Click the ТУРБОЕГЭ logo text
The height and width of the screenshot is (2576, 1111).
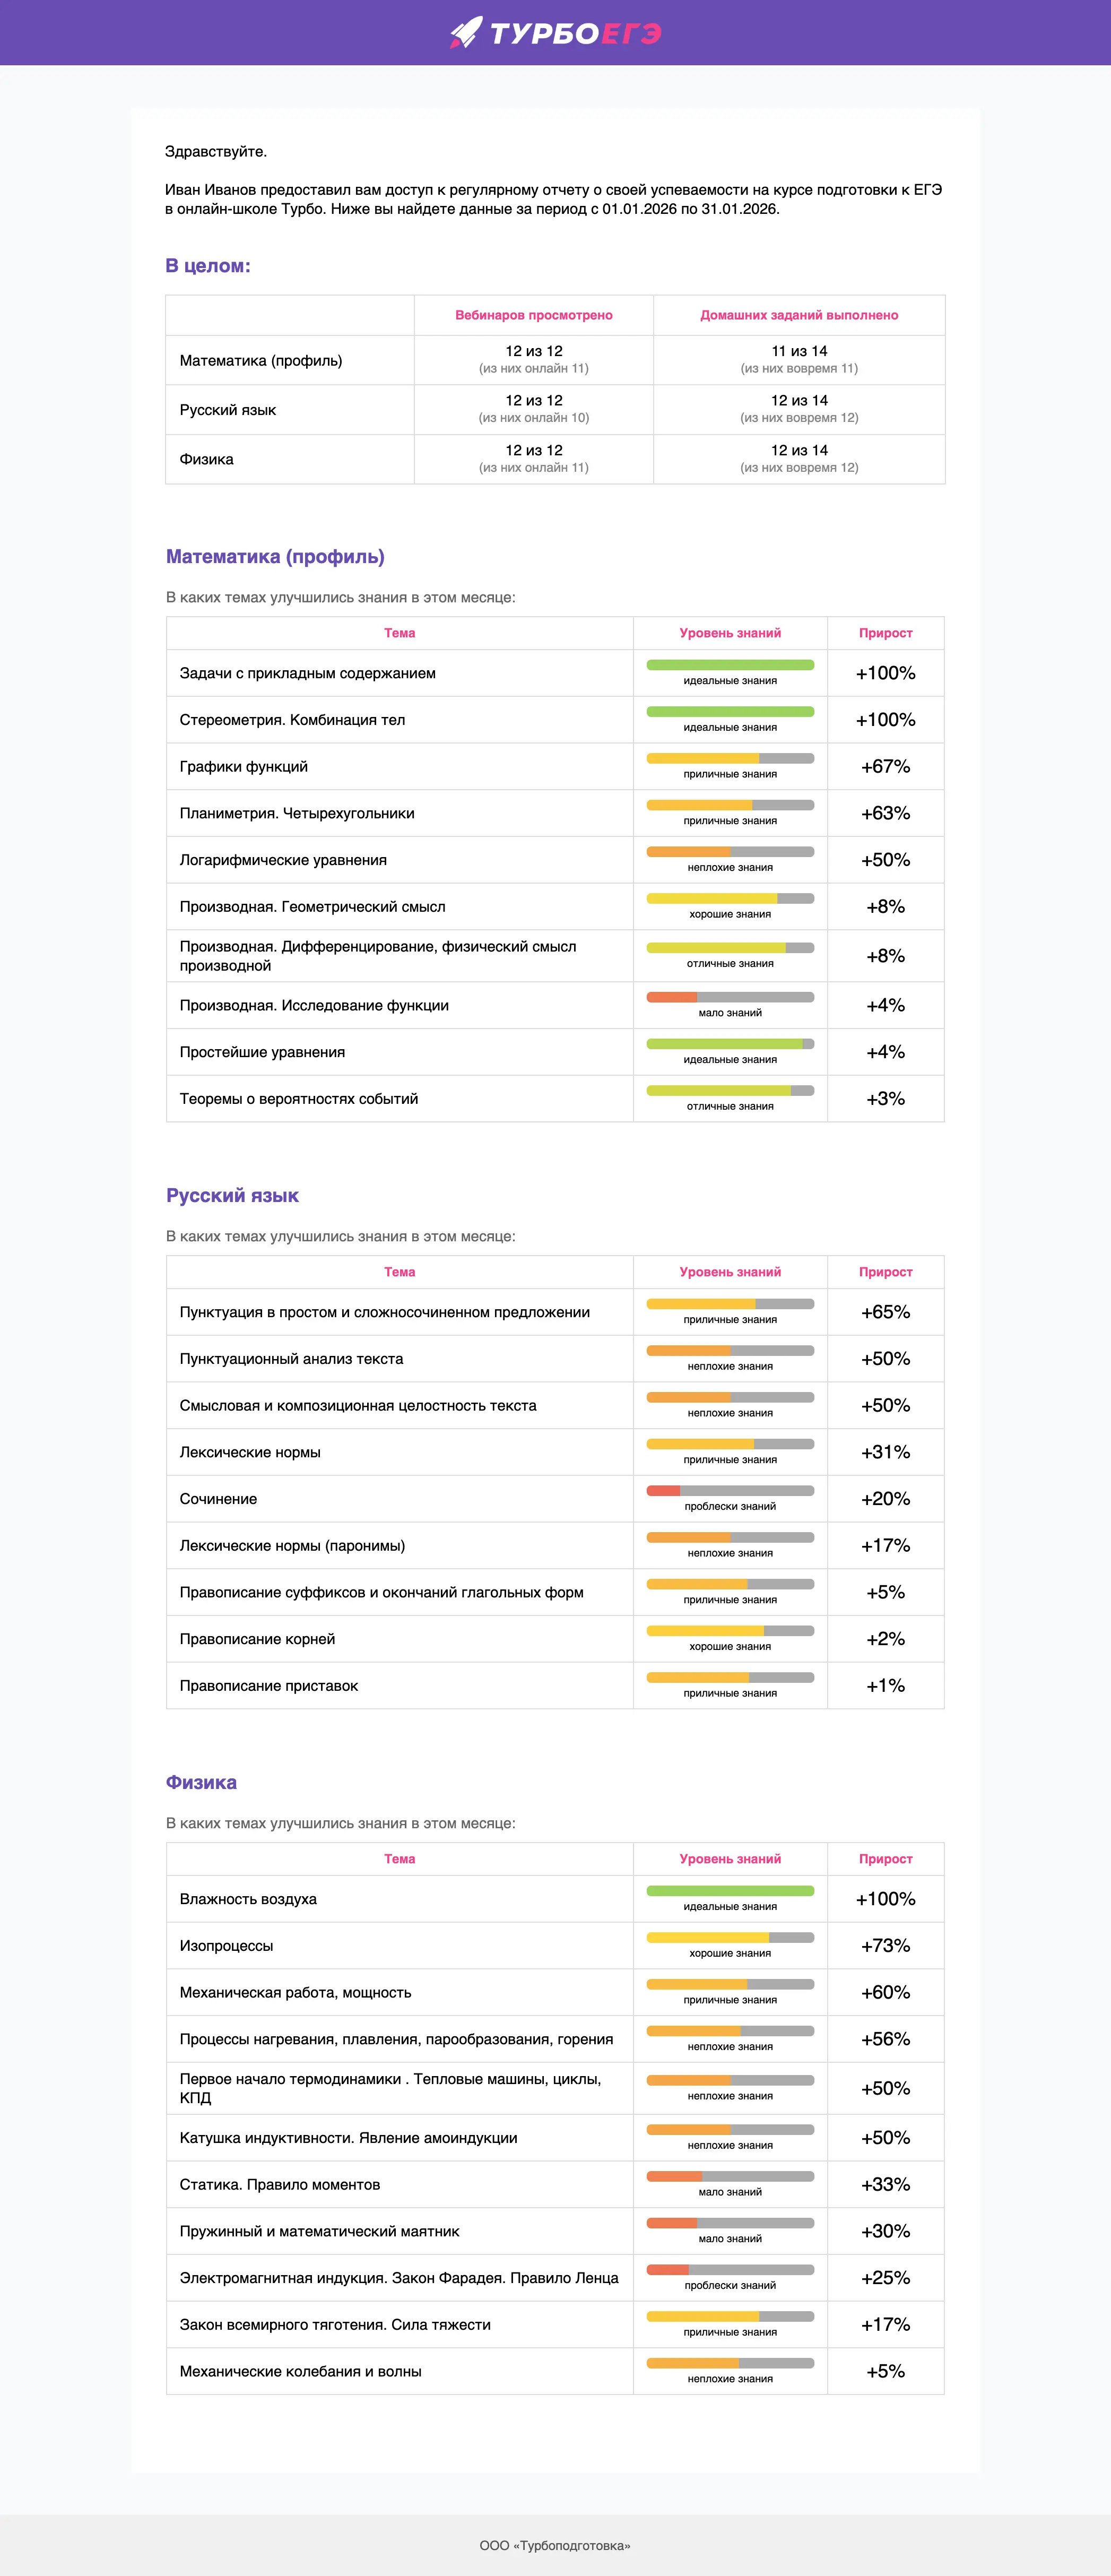pos(575,34)
